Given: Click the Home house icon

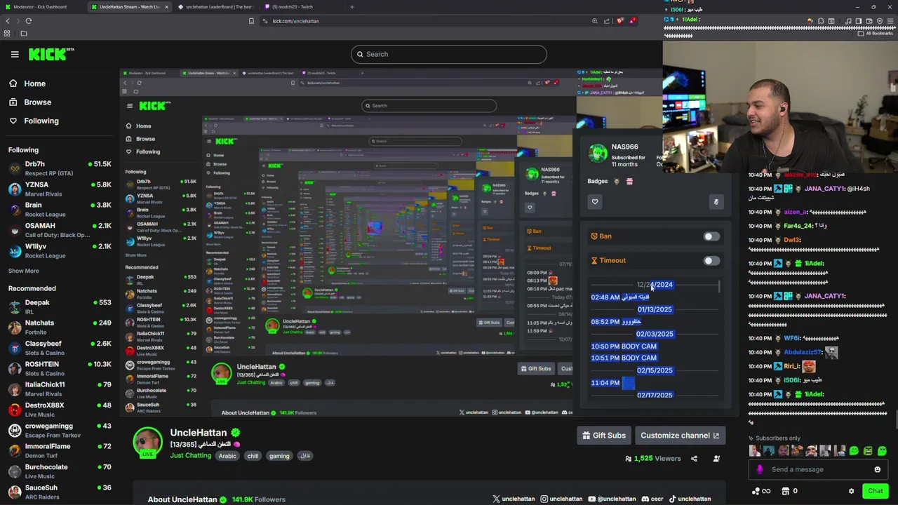Looking at the screenshot, I should point(13,83).
